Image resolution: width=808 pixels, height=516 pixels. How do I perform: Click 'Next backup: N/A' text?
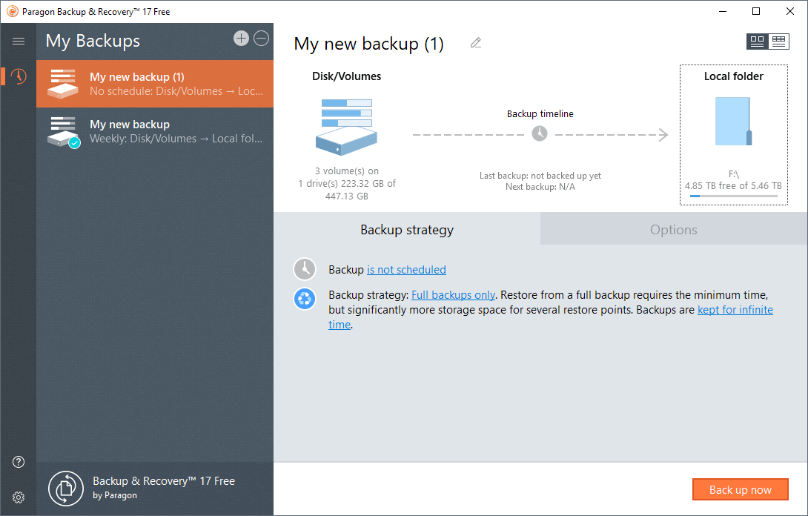[x=540, y=187]
